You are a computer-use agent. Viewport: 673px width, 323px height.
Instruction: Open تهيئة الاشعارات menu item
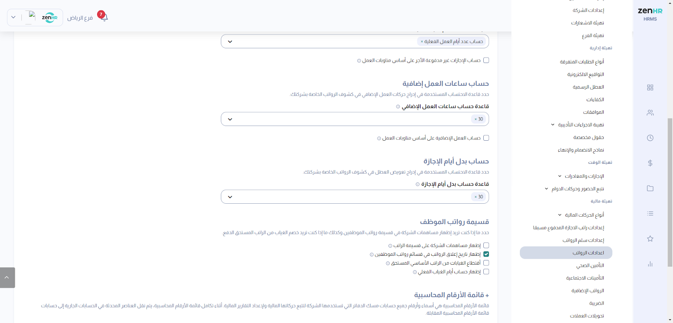click(x=587, y=23)
